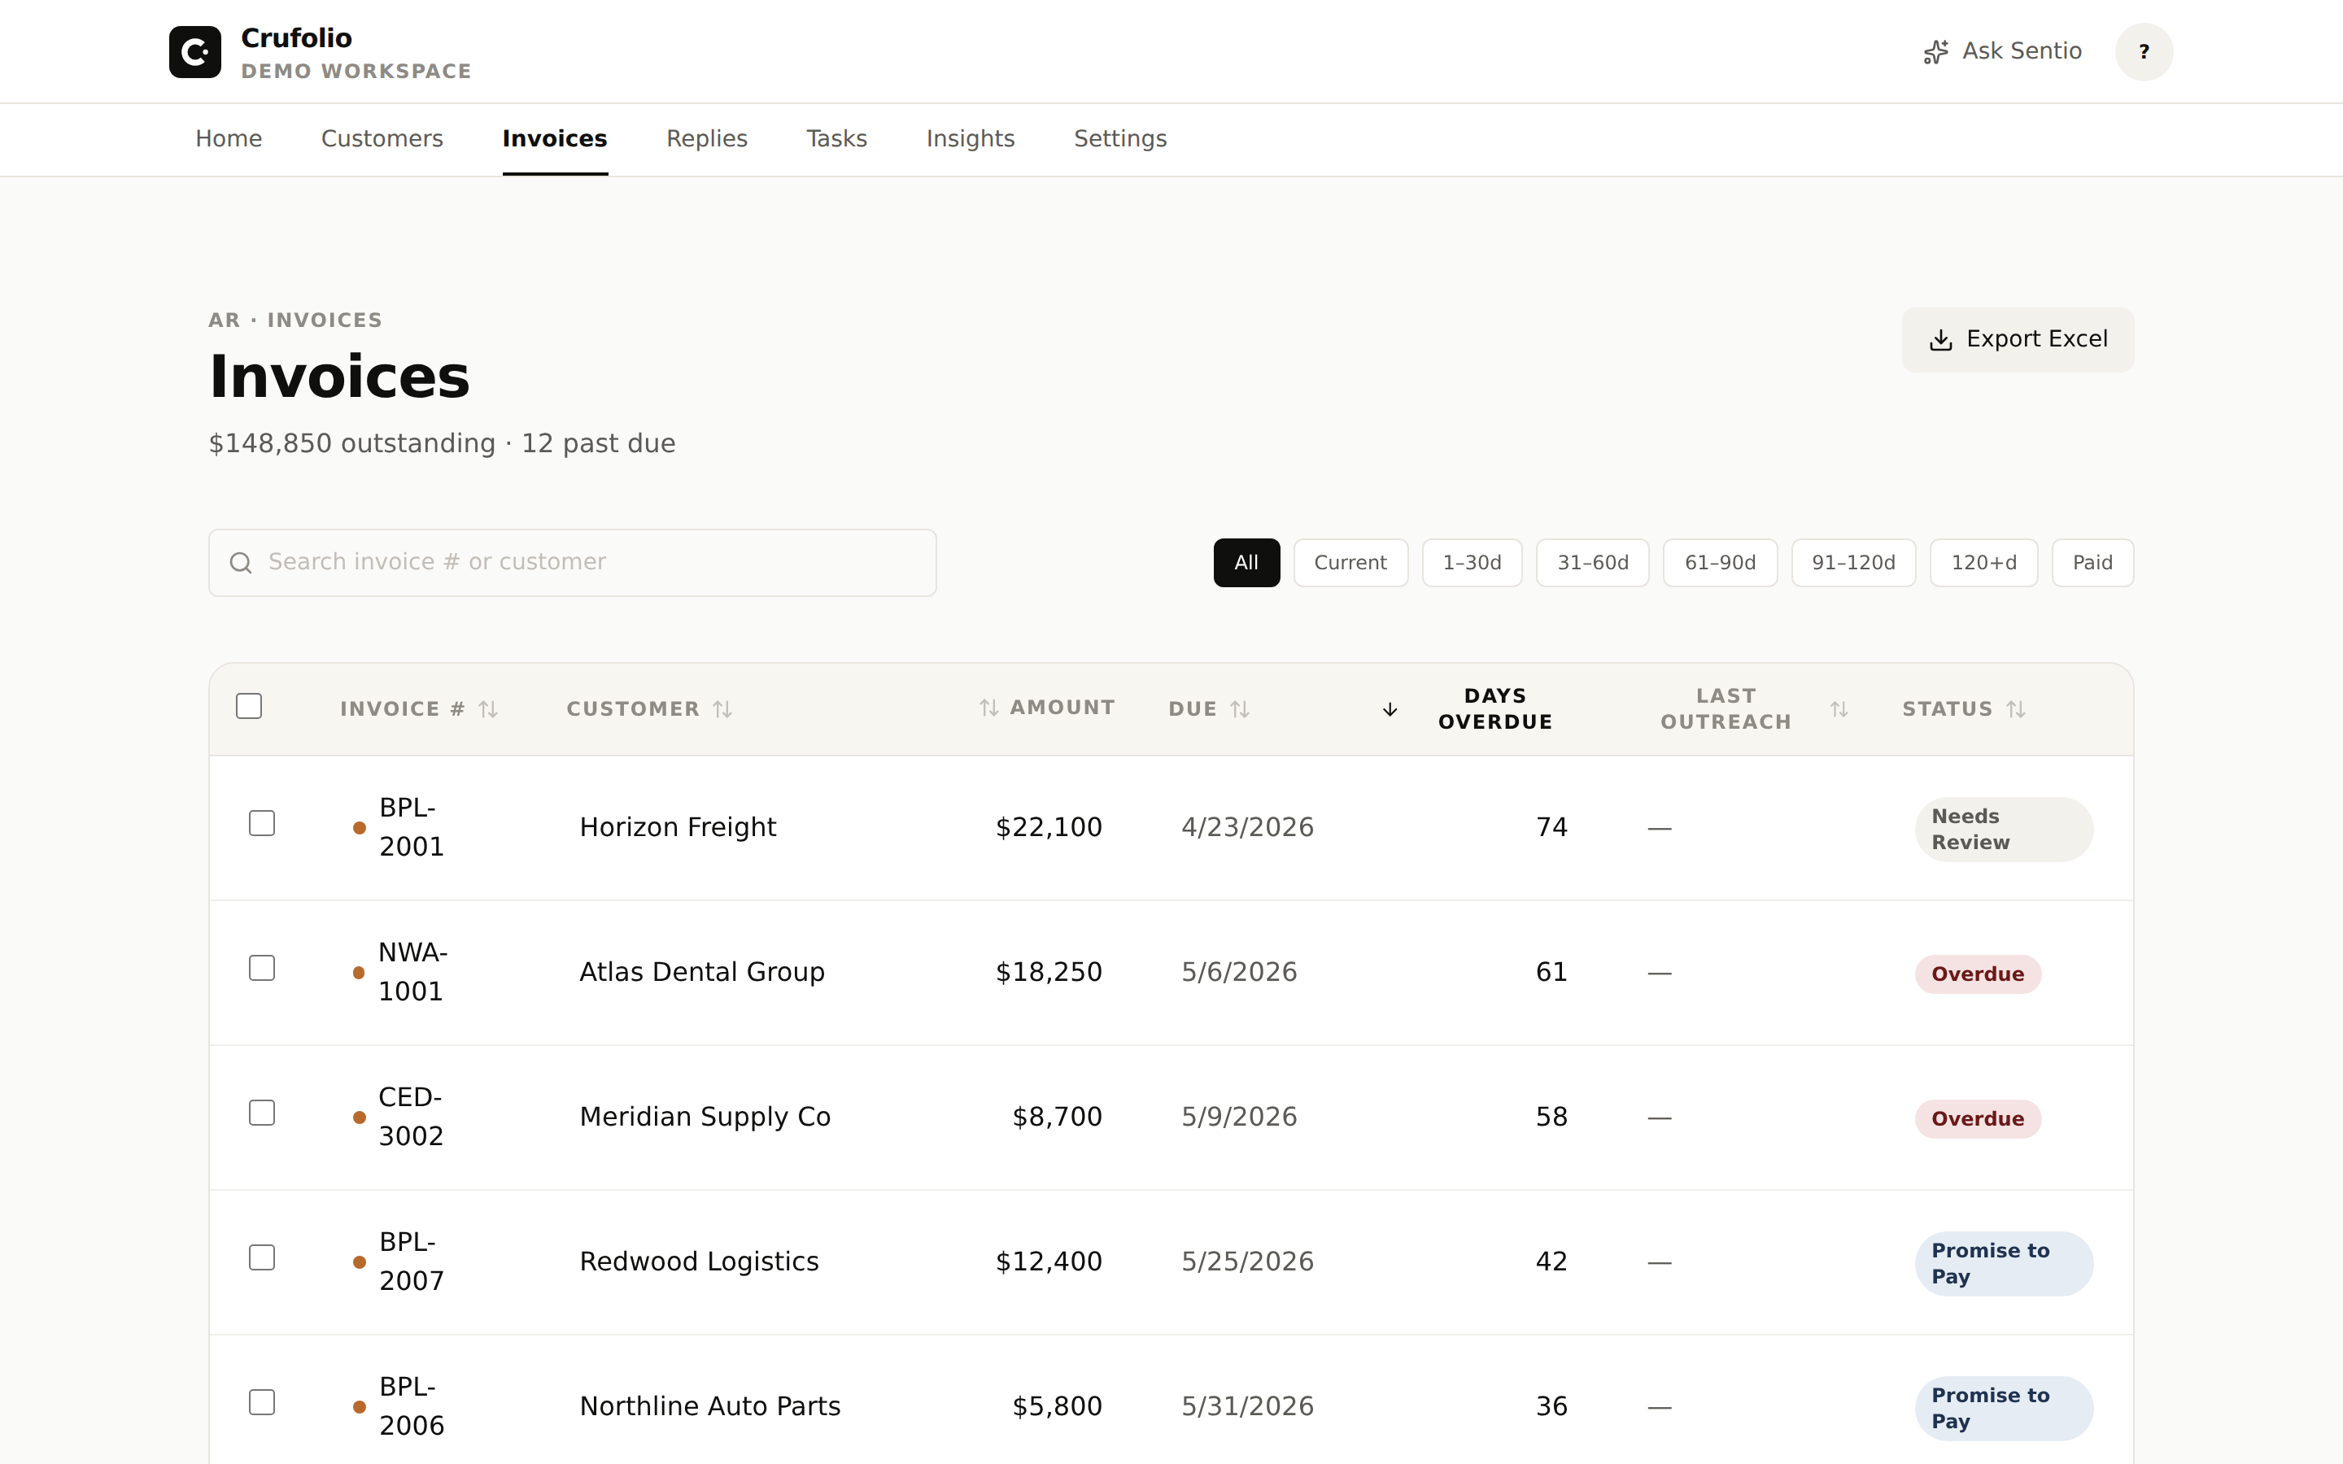Click the orange dot beside BPL-2001
Screen dimensions: 2343x1464
click(x=360, y=828)
